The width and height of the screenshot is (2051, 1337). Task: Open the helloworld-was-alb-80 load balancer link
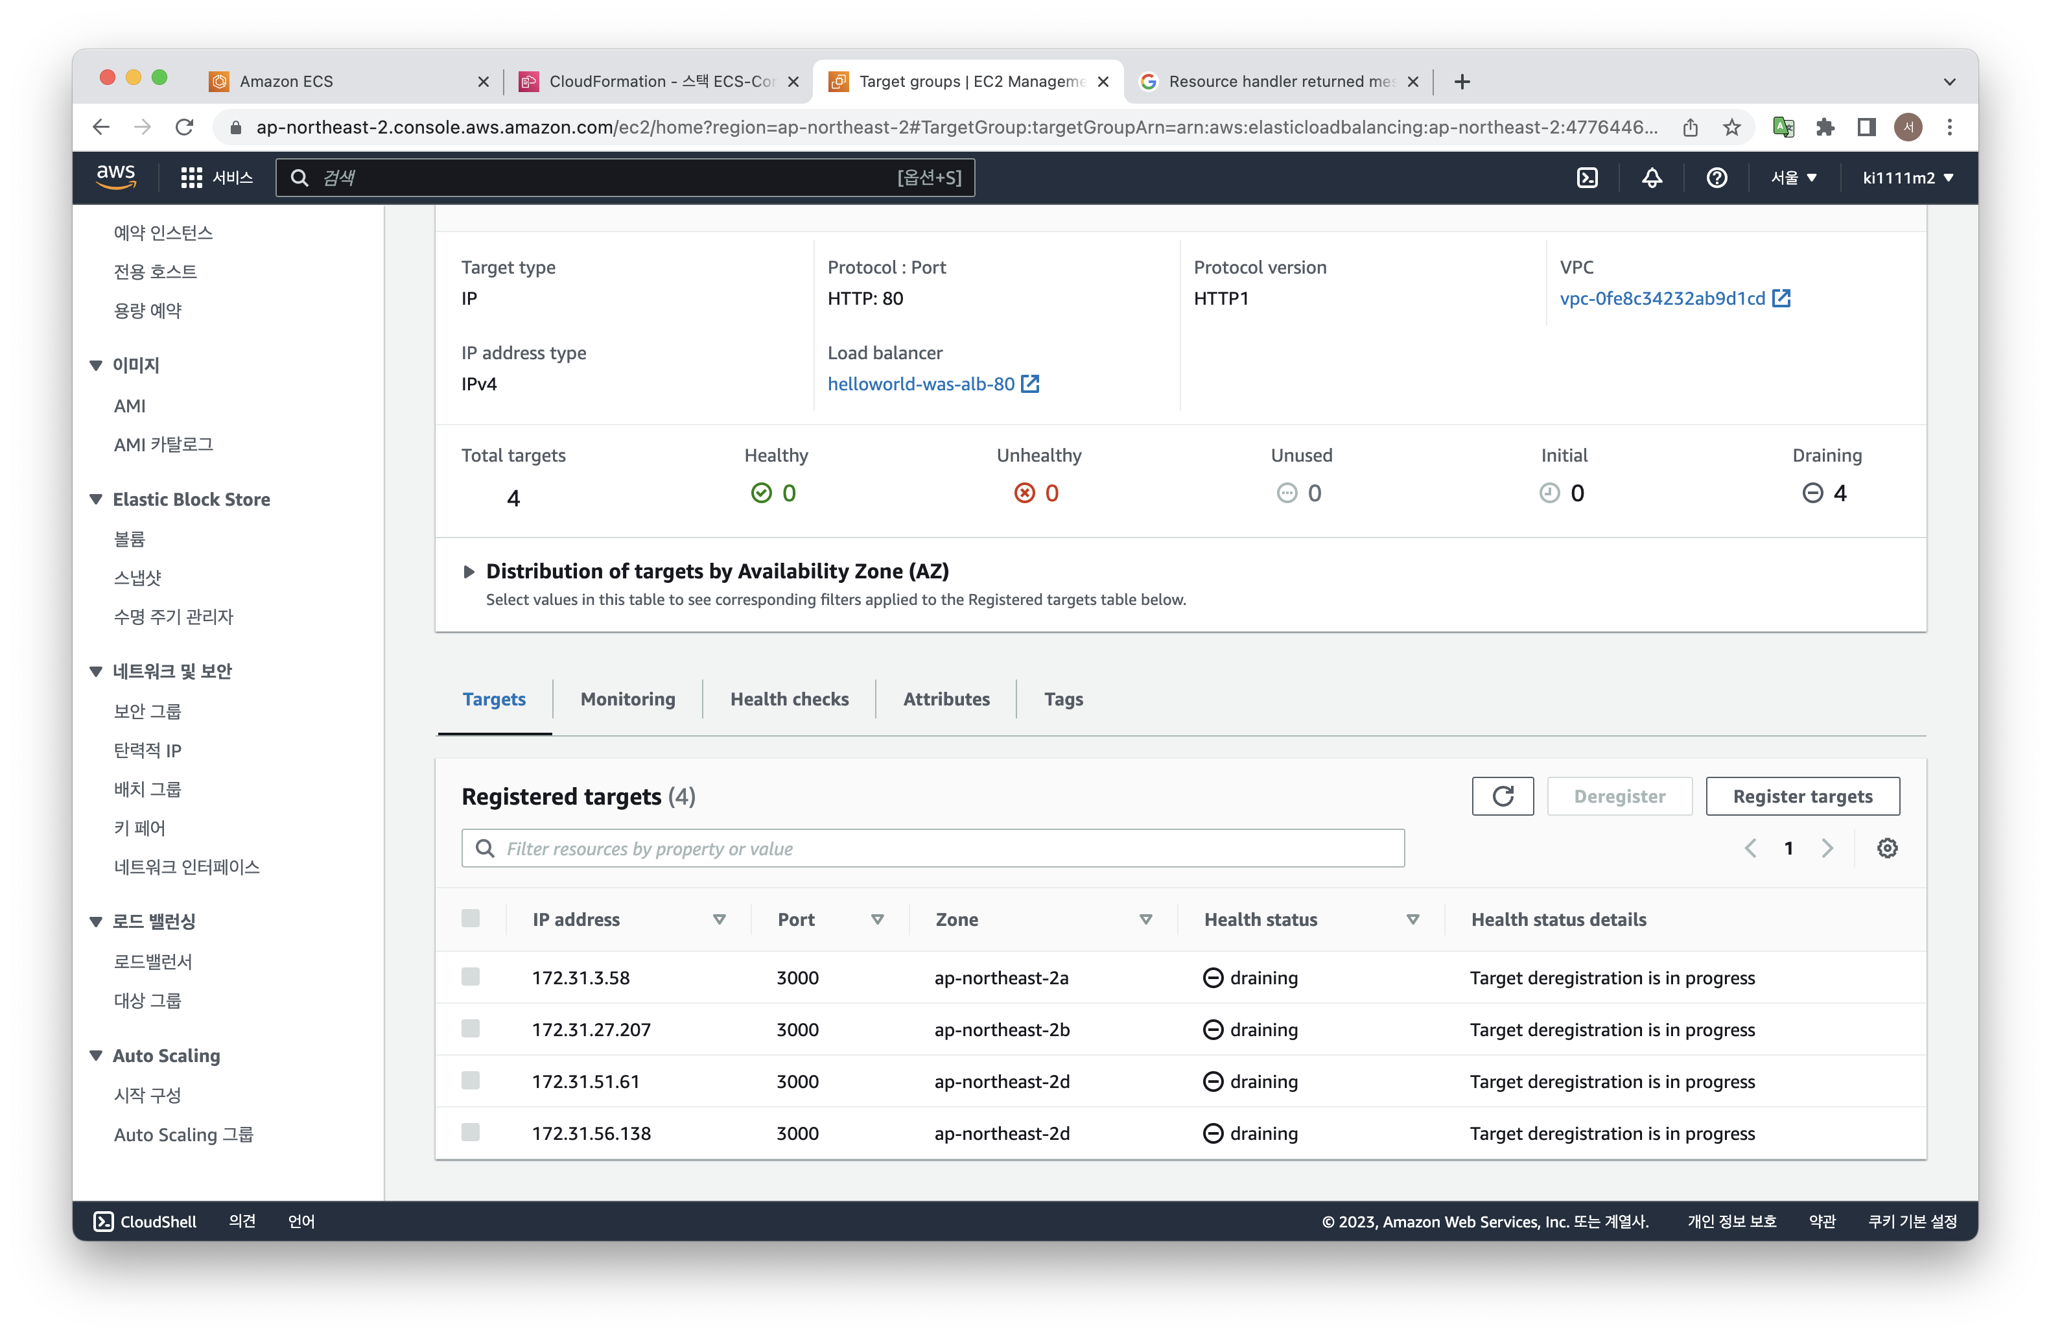click(x=920, y=384)
